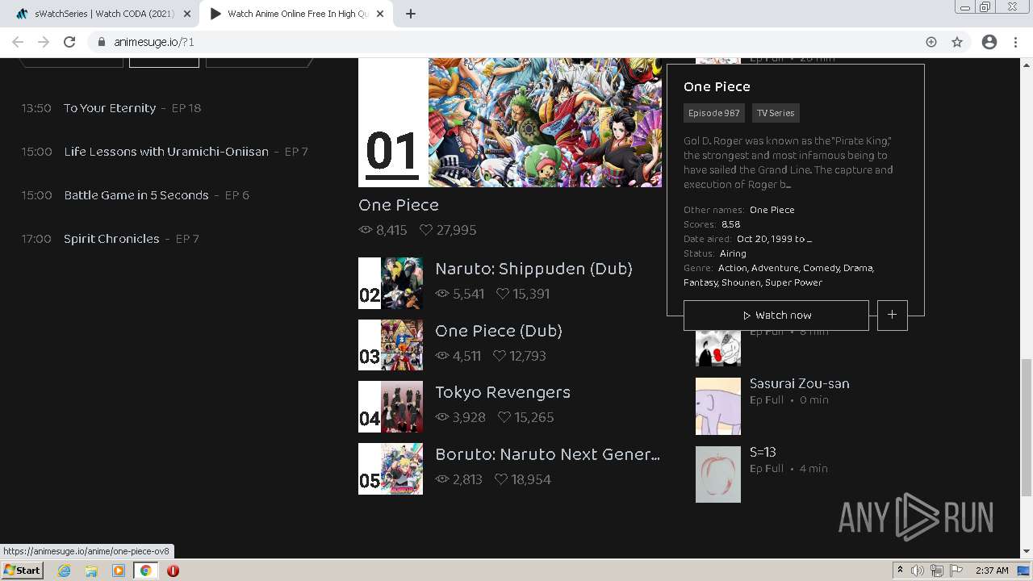
Task: Click the Boruto thumbnail ranked 05
Action: (391, 469)
